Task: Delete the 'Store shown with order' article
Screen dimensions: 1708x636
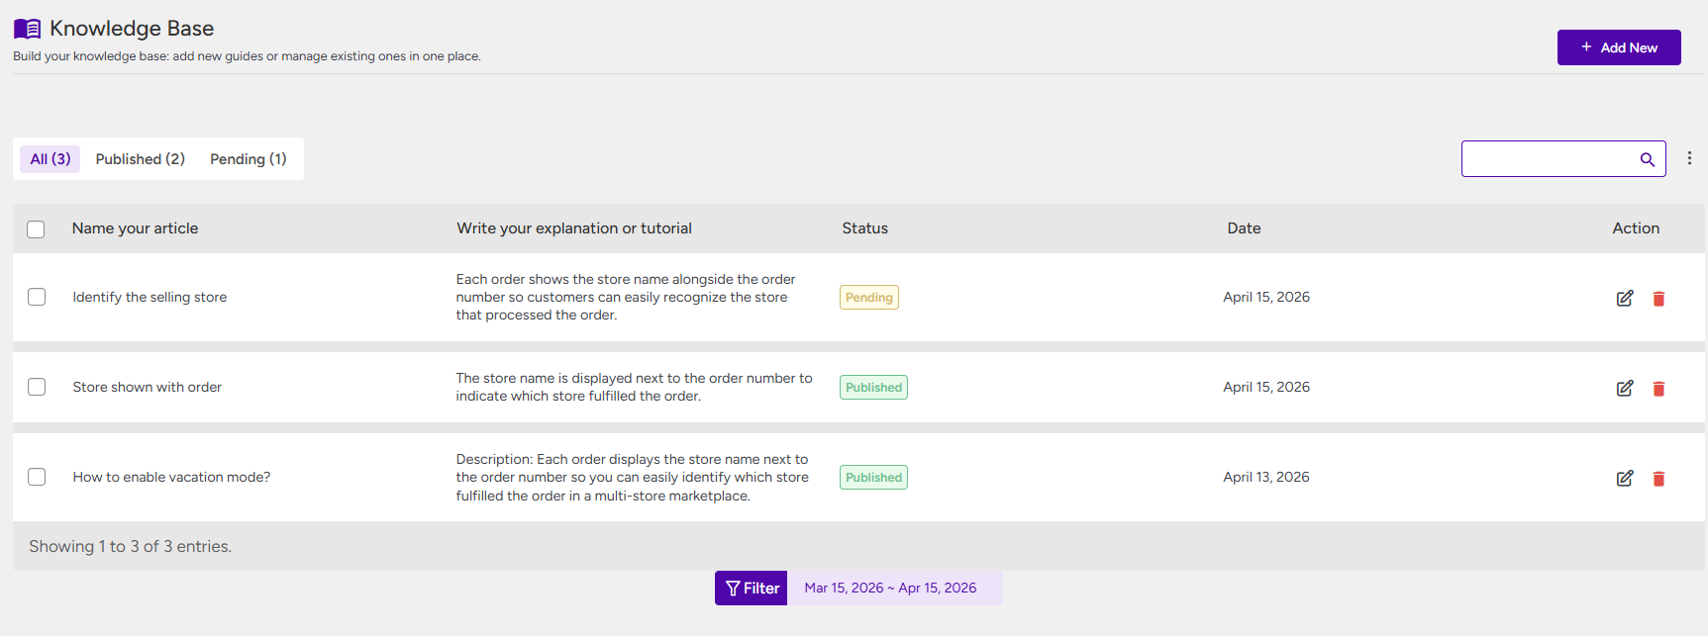Action: point(1658,388)
